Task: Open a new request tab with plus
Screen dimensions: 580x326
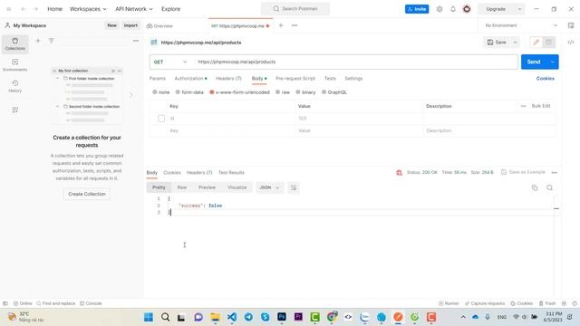Action: [281, 25]
